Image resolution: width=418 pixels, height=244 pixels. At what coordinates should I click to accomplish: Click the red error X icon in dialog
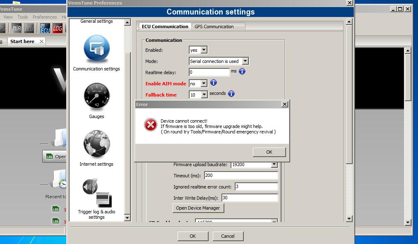pyautogui.click(x=151, y=125)
